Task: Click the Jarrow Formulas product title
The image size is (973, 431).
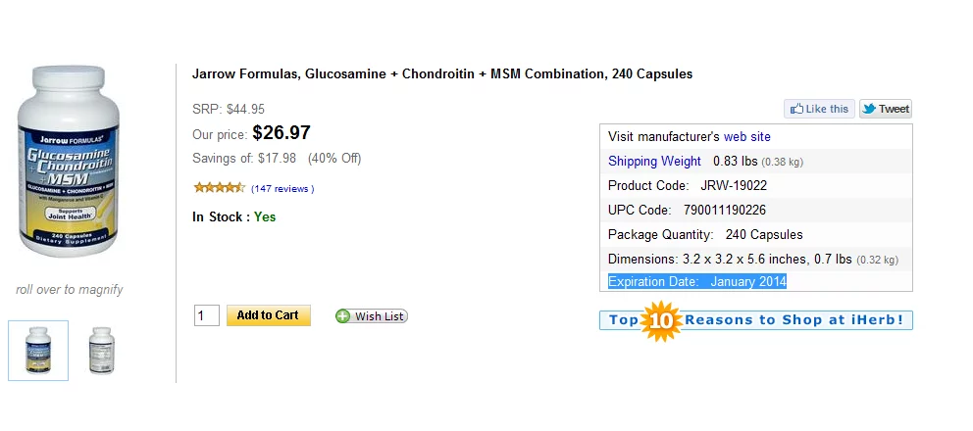Action: pos(442,73)
